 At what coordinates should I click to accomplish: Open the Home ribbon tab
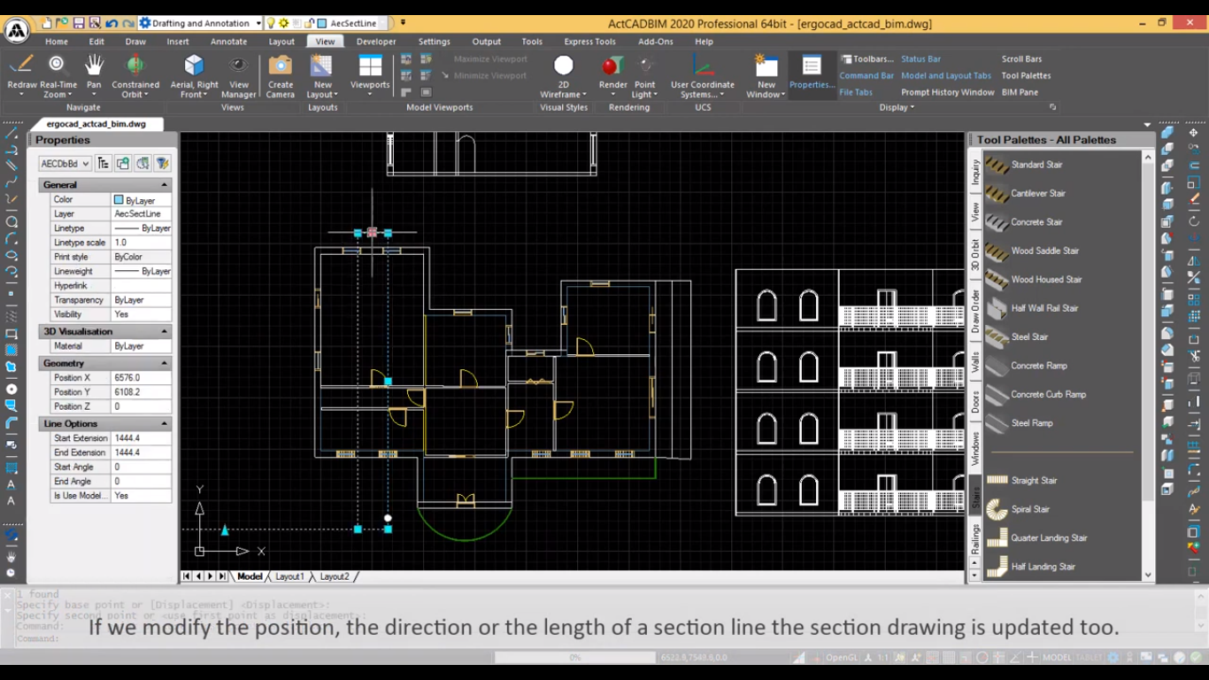(56, 42)
